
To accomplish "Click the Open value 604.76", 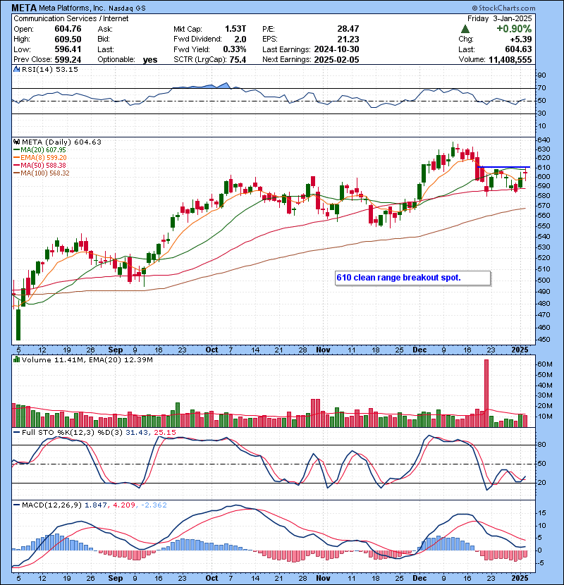I will tap(68, 29).
